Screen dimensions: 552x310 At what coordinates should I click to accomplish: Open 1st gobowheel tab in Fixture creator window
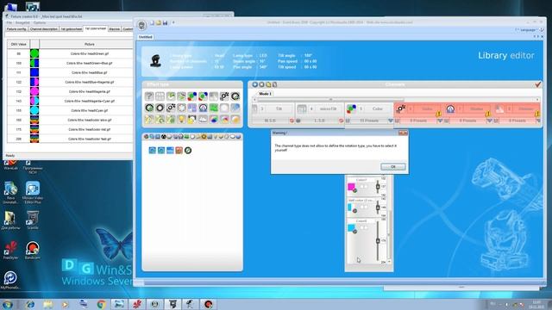pos(72,29)
